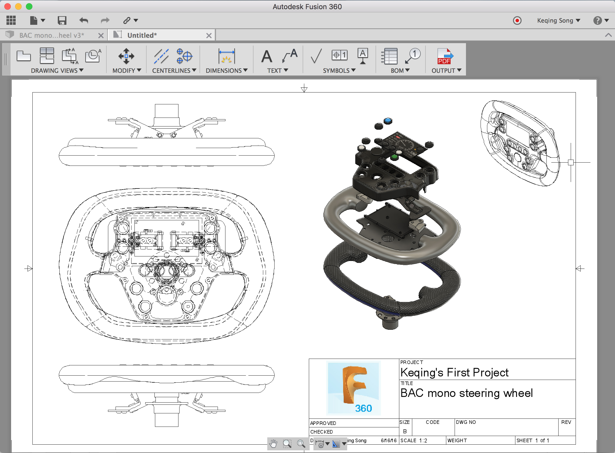The height and width of the screenshot is (453, 615).
Task: Click the BAC mono steering wheel title text
Action: [x=466, y=393]
